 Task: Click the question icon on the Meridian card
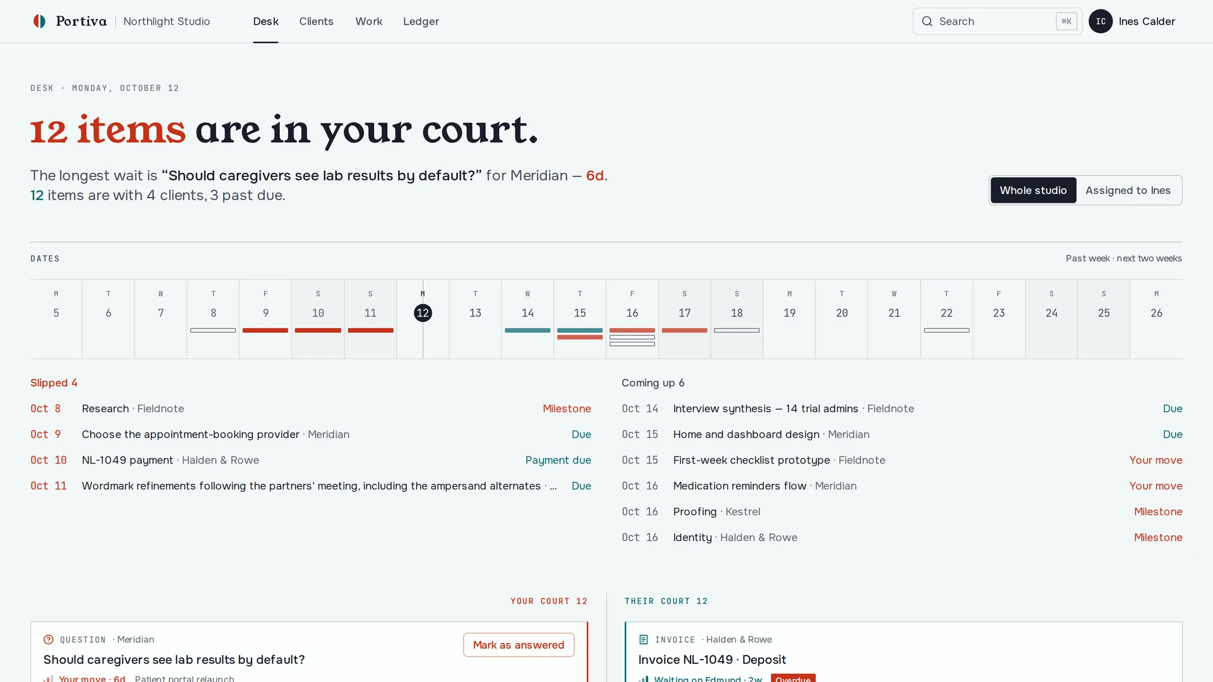[49, 640]
